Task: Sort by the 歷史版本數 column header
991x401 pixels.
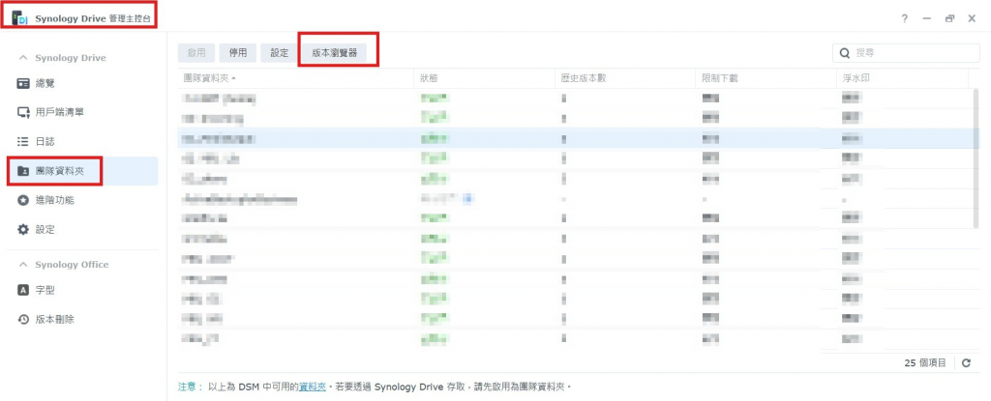Action: (x=624, y=78)
